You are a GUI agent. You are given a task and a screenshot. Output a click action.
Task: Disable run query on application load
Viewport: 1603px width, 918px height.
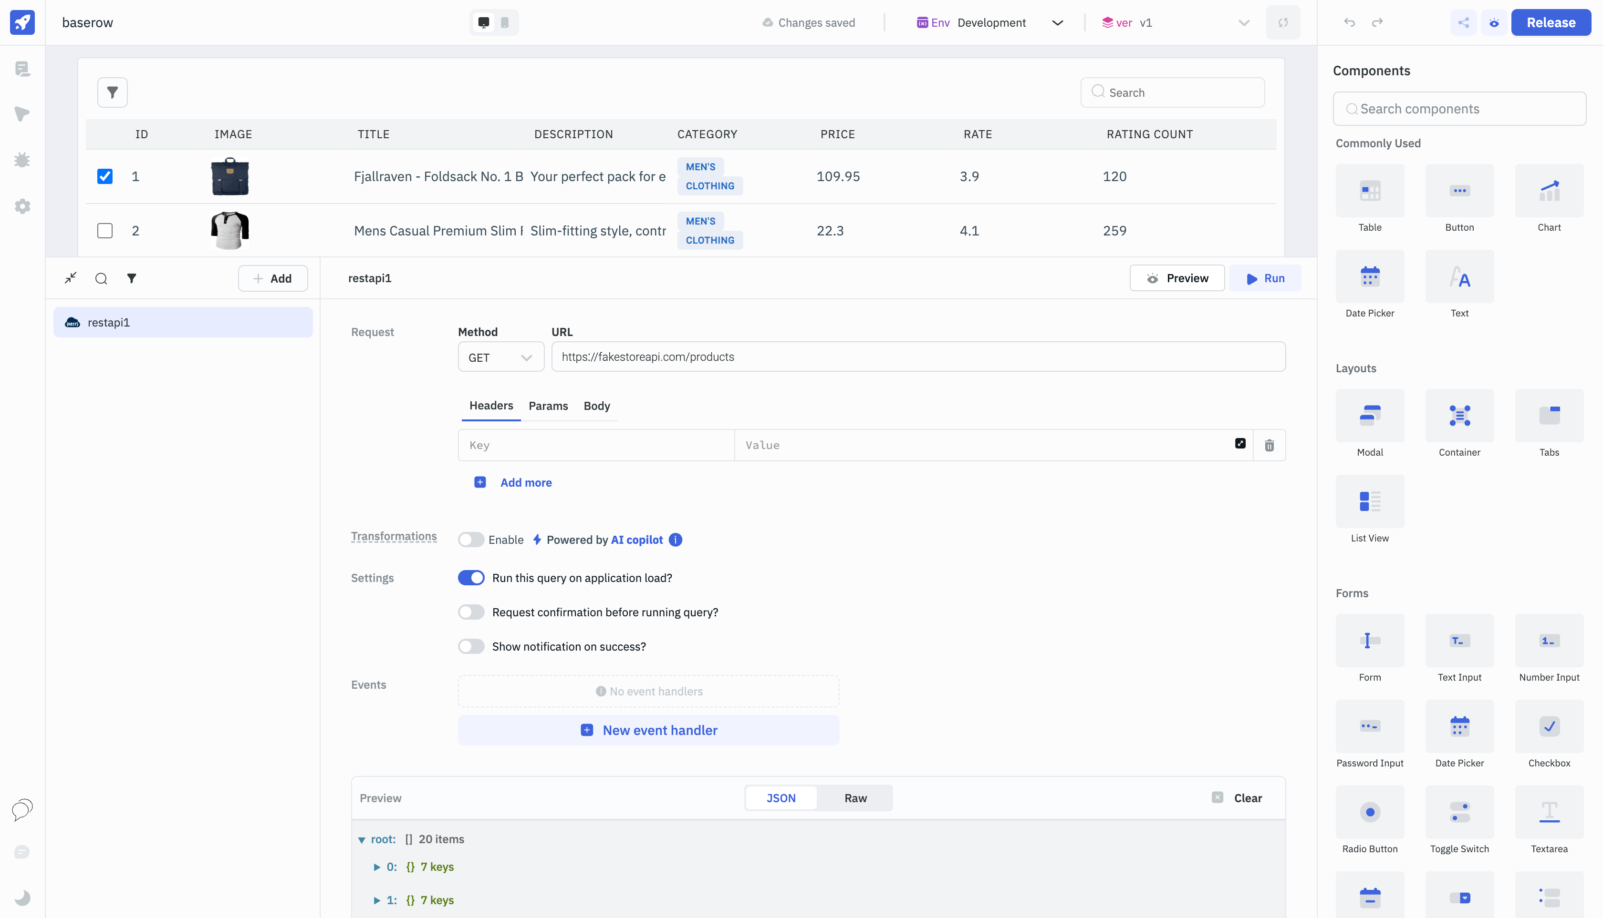point(471,578)
